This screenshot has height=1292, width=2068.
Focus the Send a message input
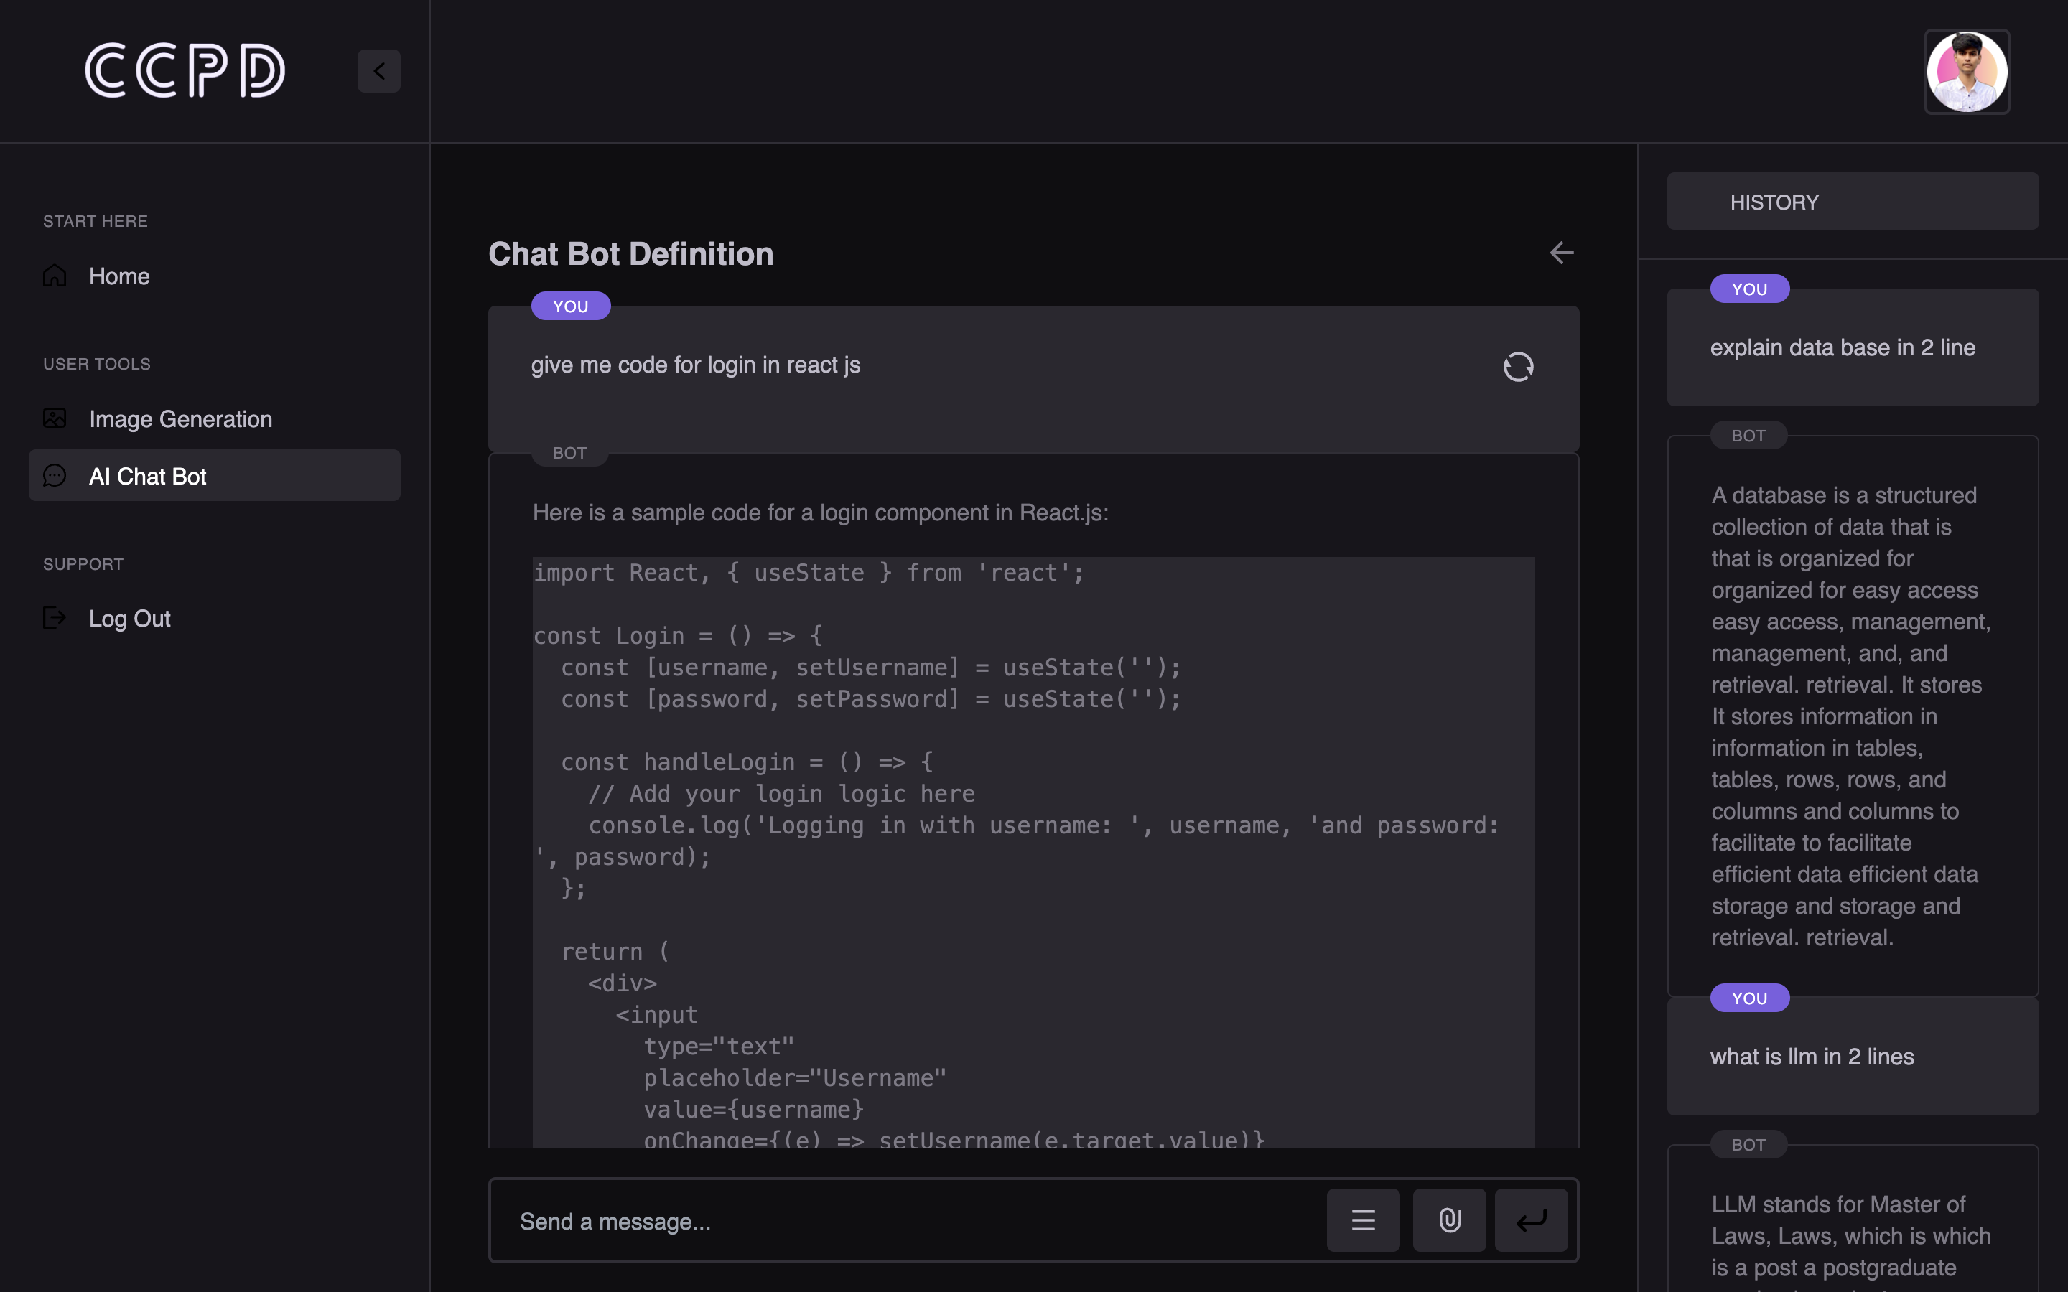point(905,1221)
